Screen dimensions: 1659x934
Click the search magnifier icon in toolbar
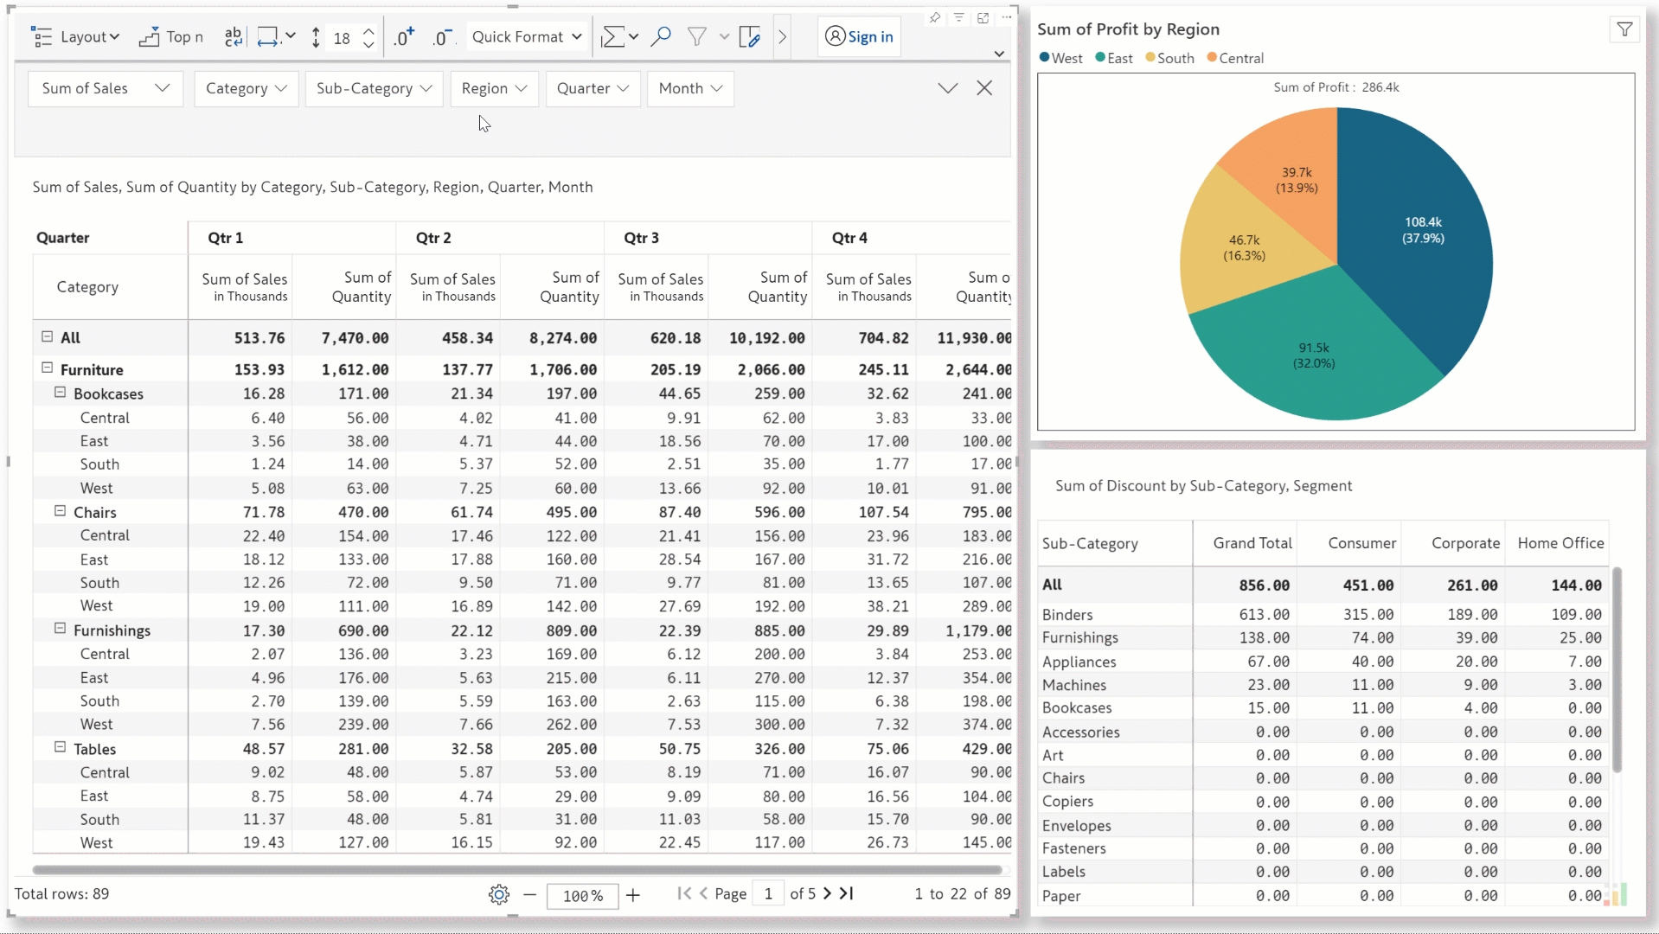[661, 36]
